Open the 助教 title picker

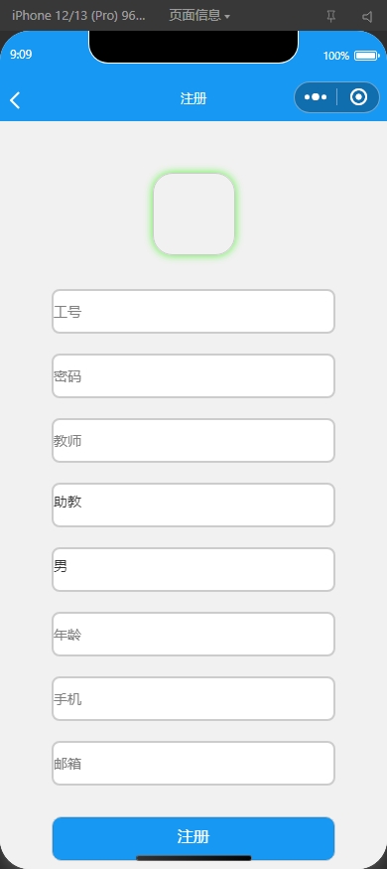click(x=193, y=505)
